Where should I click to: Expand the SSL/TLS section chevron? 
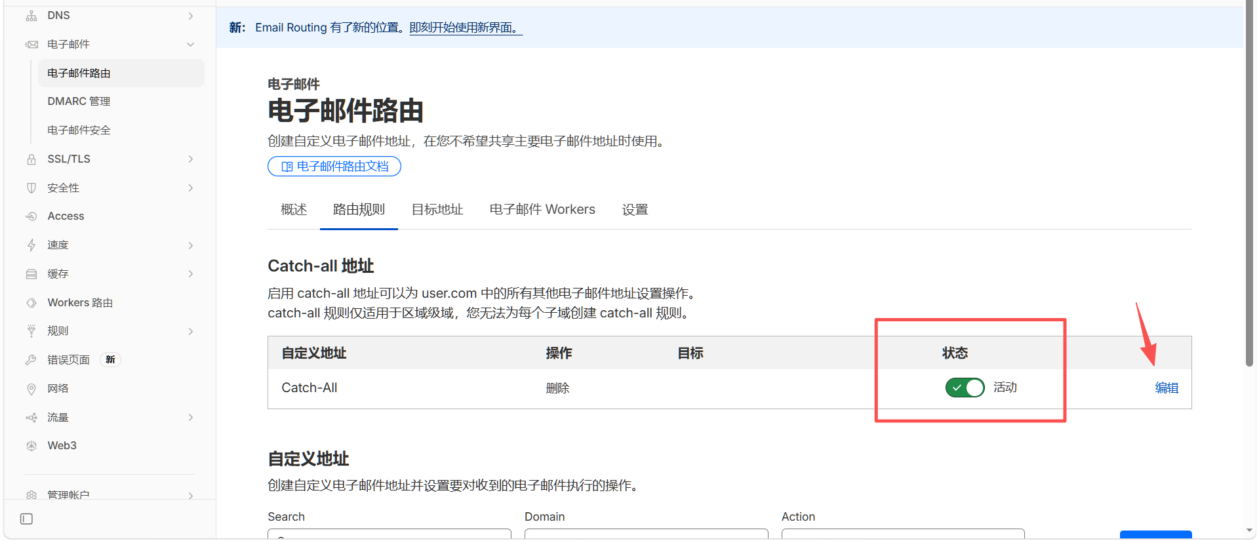point(191,159)
